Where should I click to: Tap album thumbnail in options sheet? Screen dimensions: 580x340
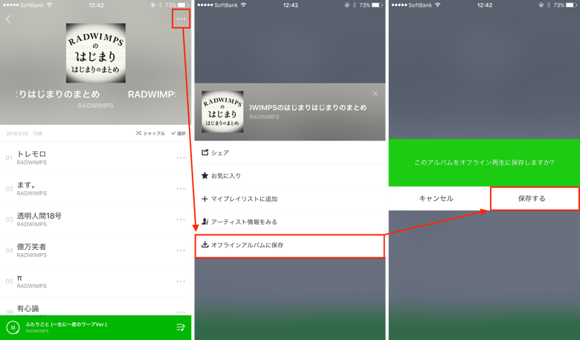click(x=222, y=112)
